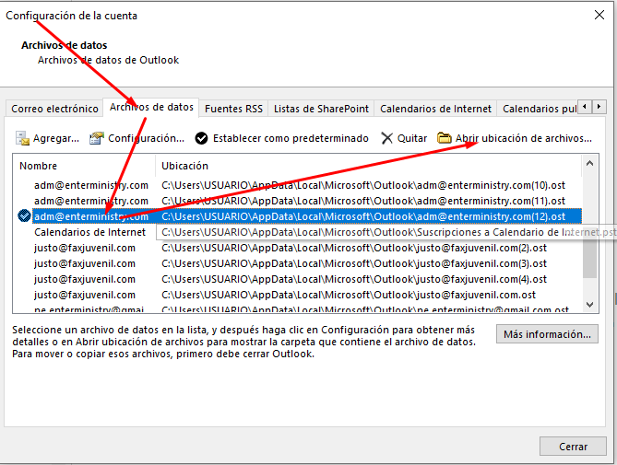The width and height of the screenshot is (617, 465).
Task: Switch to the Correo electrónico tab
Action: (x=54, y=109)
